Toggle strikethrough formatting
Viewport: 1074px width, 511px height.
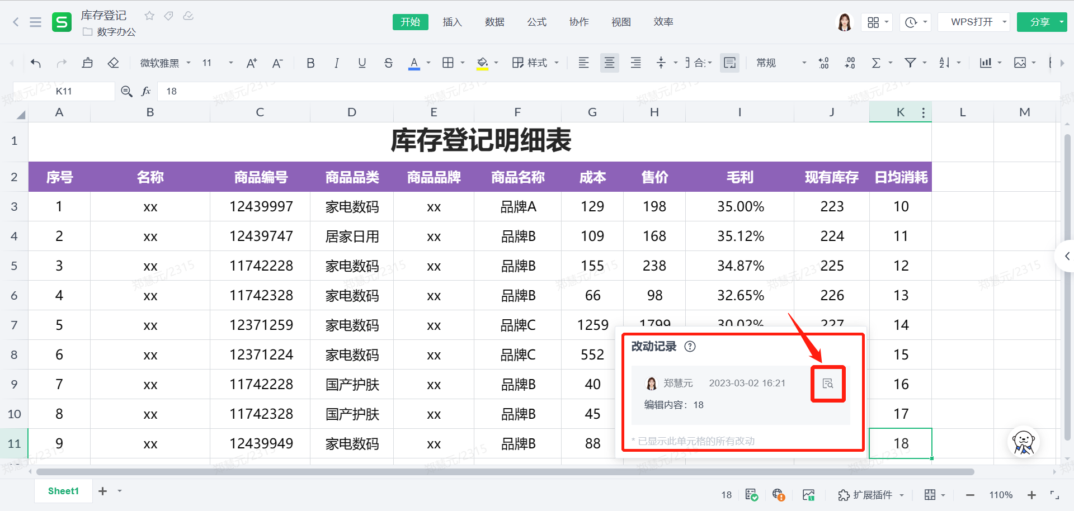click(388, 63)
